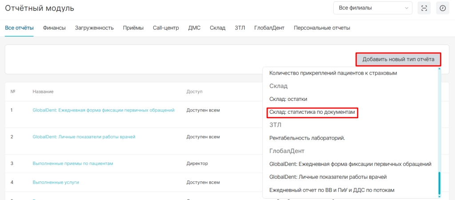Click Добавить новый тип отчёта button
Viewport: 455px width, 200px height.
click(399, 60)
